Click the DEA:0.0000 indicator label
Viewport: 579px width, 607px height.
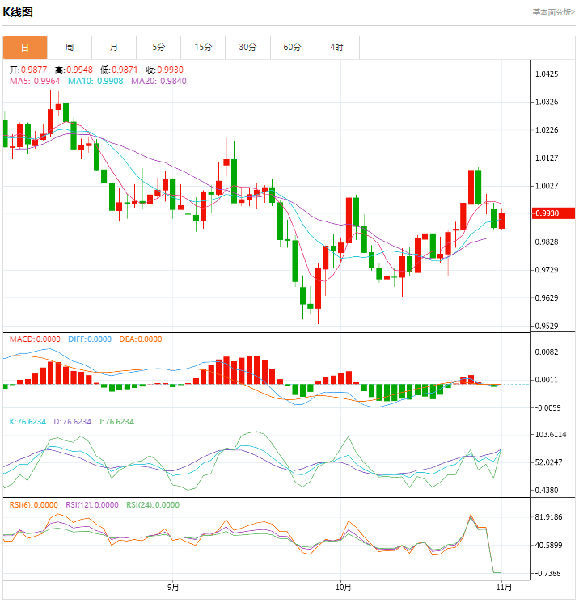click(141, 339)
